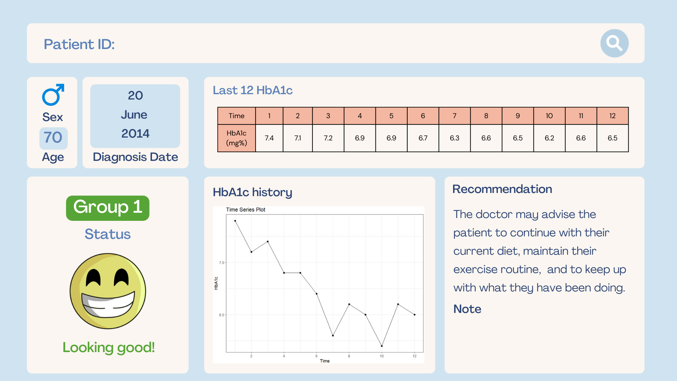Click the Time Series Plot title
677x381 pixels.
point(245,210)
